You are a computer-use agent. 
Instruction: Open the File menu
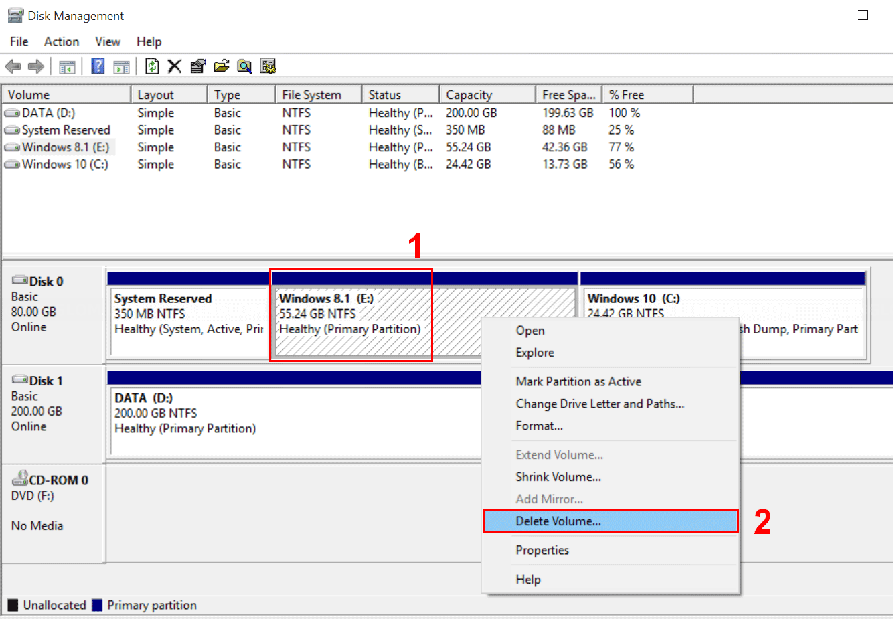click(x=19, y=41)
